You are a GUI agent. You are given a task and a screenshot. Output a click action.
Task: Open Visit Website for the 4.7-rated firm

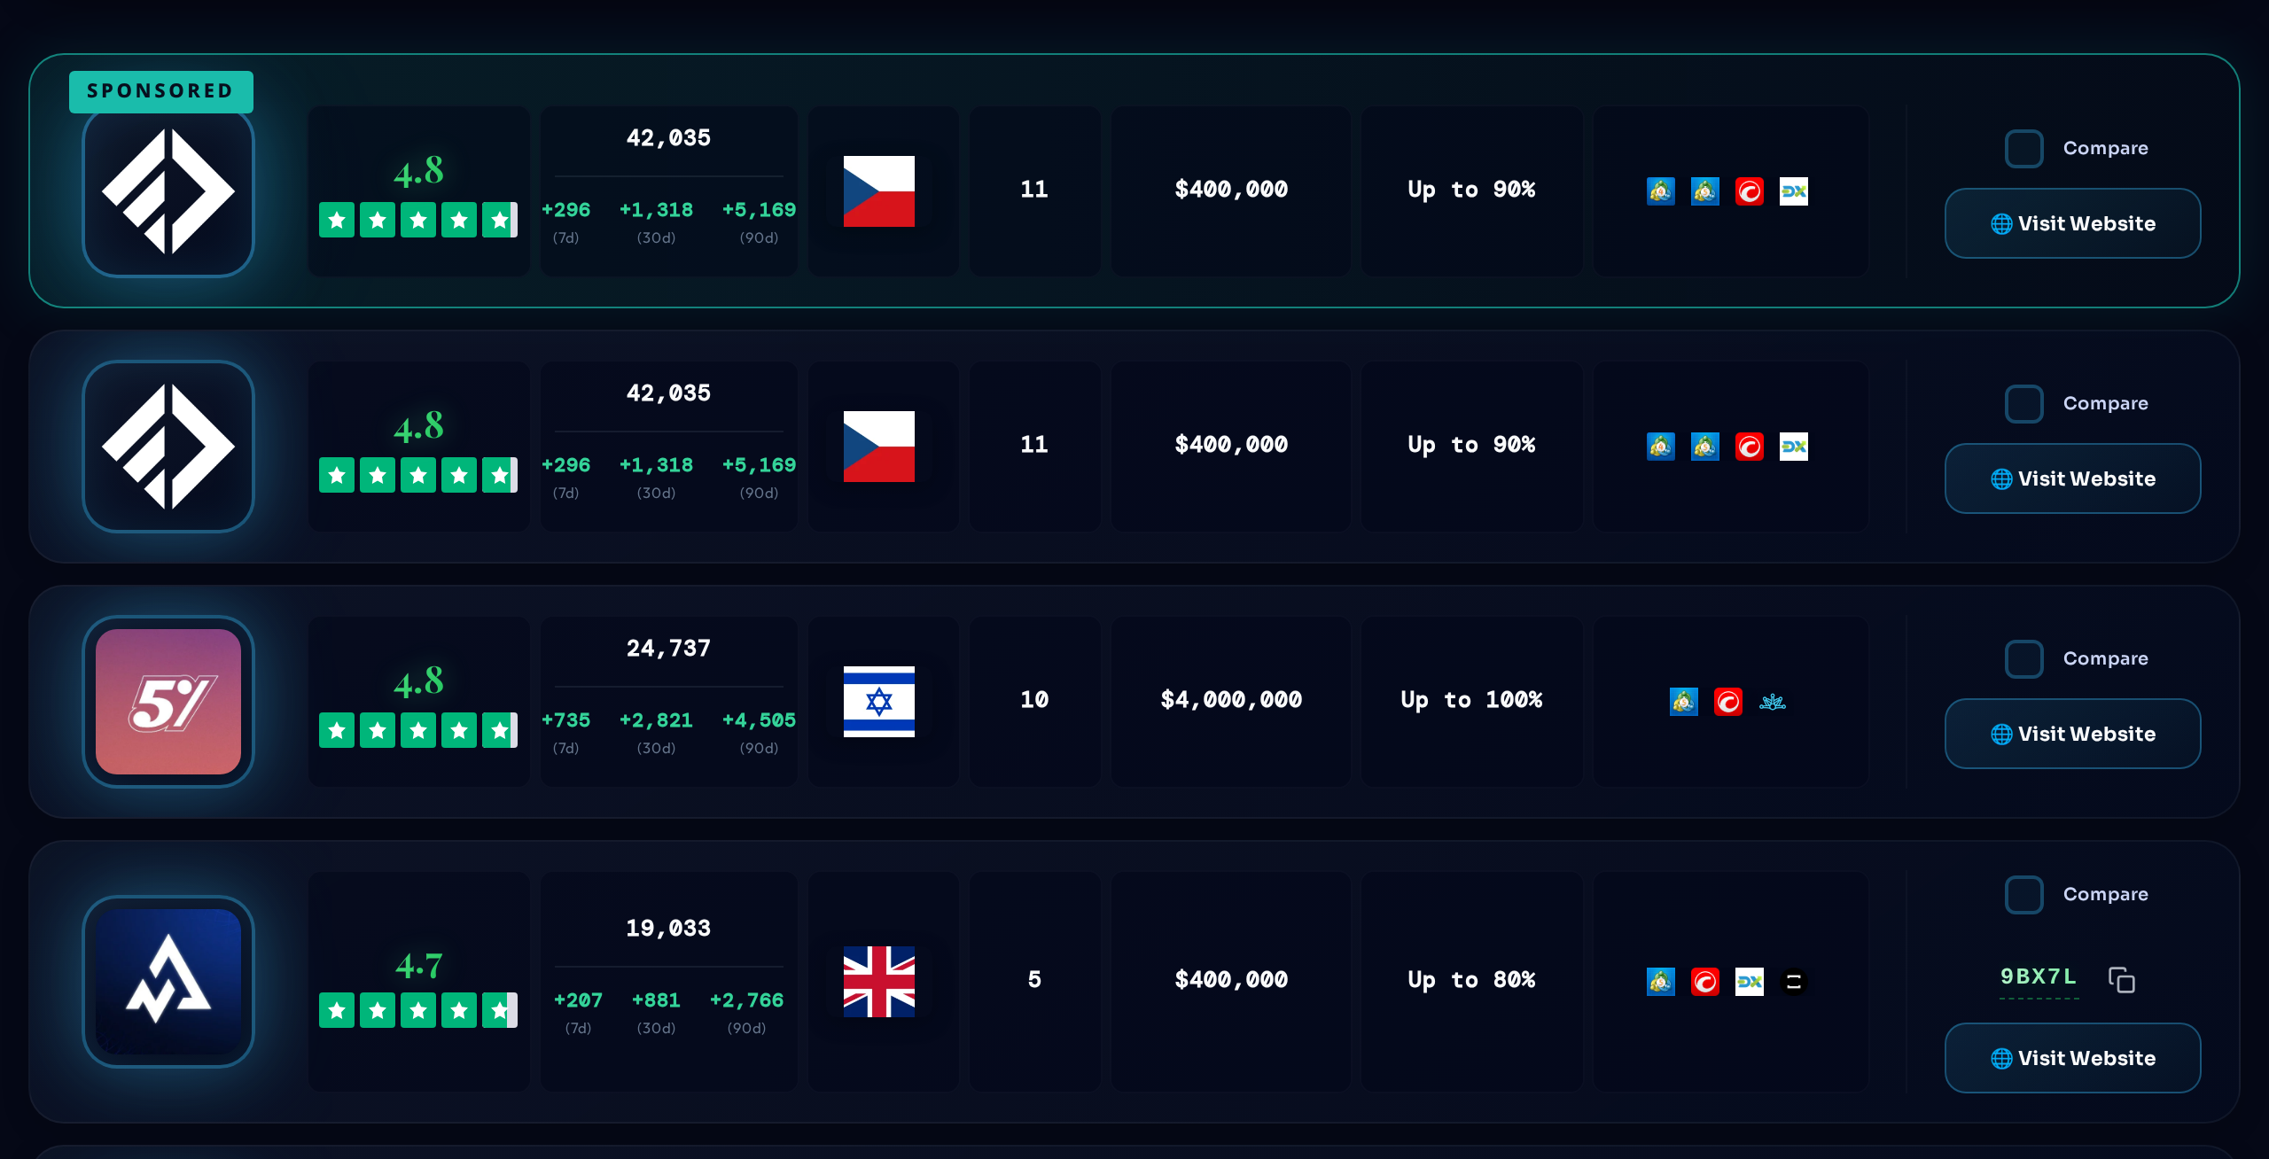coord(2072,1058)
